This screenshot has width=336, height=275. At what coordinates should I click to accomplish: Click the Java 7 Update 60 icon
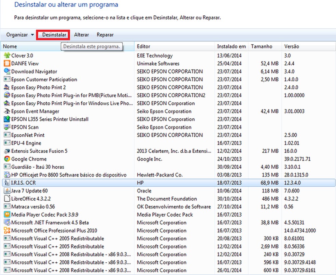click(7, 191)
